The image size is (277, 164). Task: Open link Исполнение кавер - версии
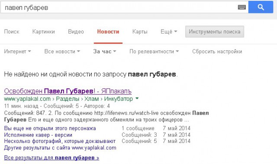(x=38, y=135)
